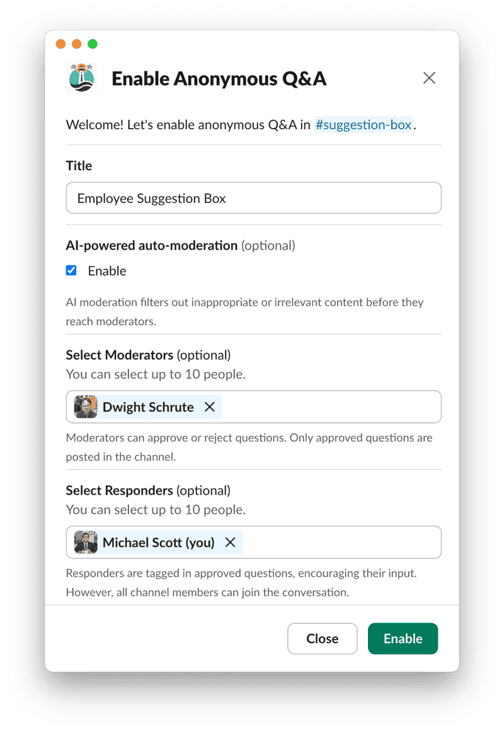Viewport: 504px width, 731px height.
Task: Dismiss the dialog with the X icon
Action: (429, 78)
